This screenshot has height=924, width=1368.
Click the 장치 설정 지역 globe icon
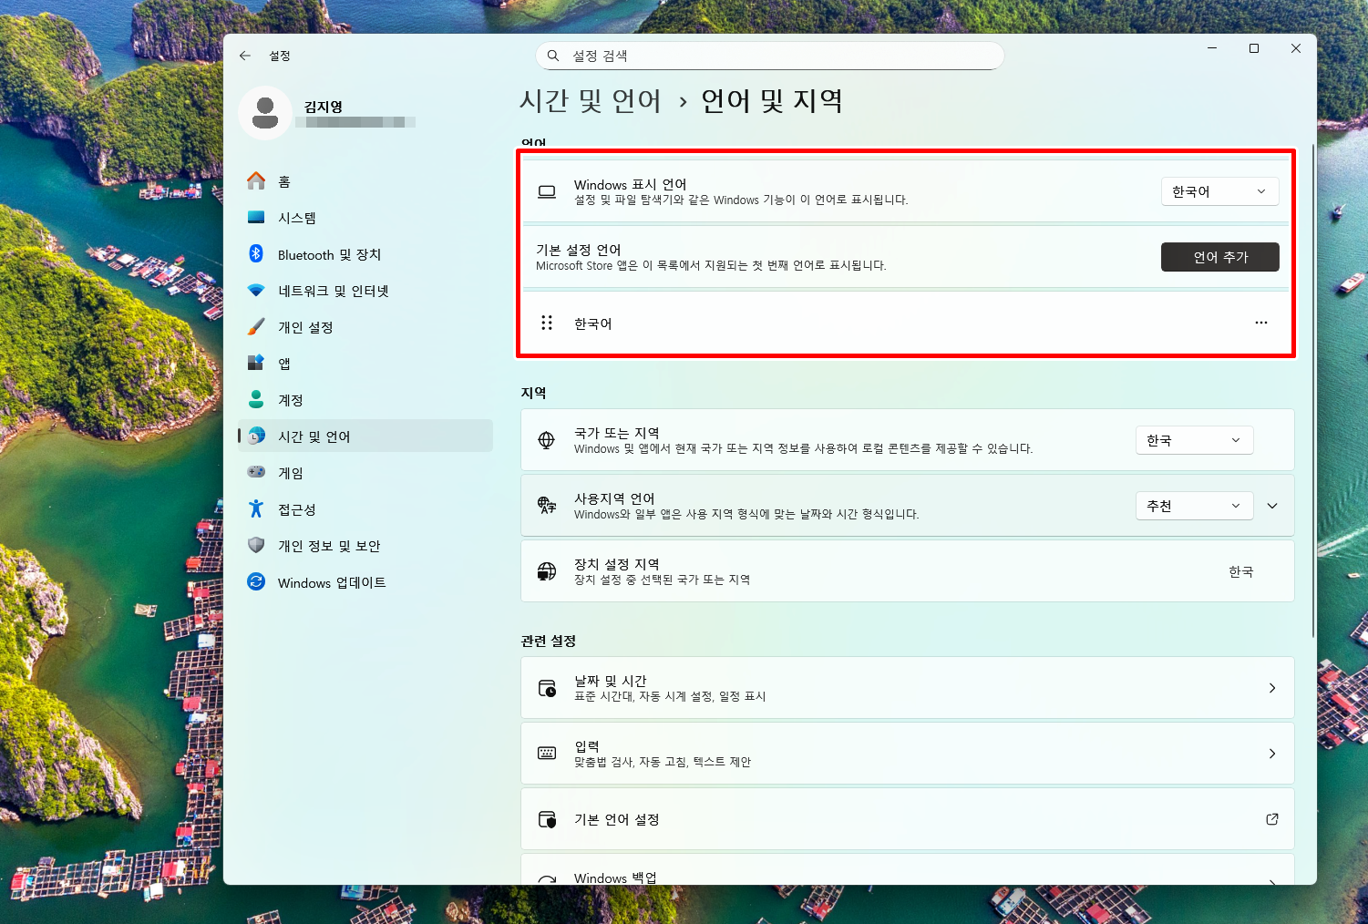[547, 571]
